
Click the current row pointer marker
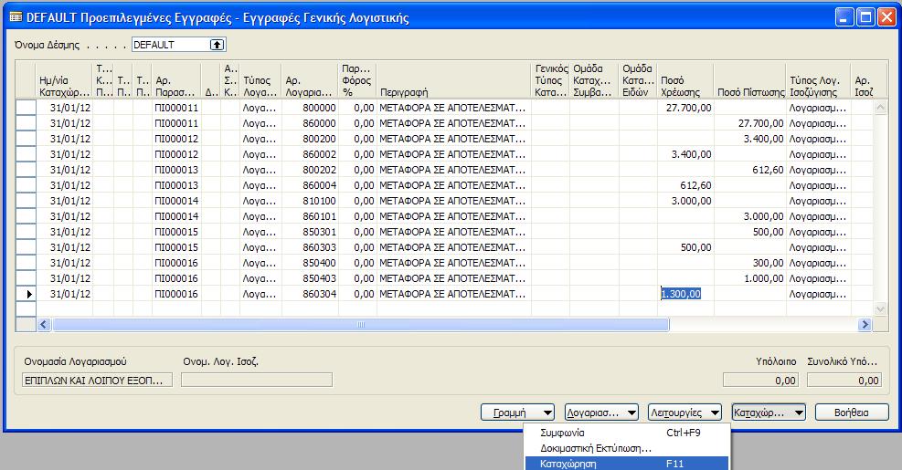(29, 294)
